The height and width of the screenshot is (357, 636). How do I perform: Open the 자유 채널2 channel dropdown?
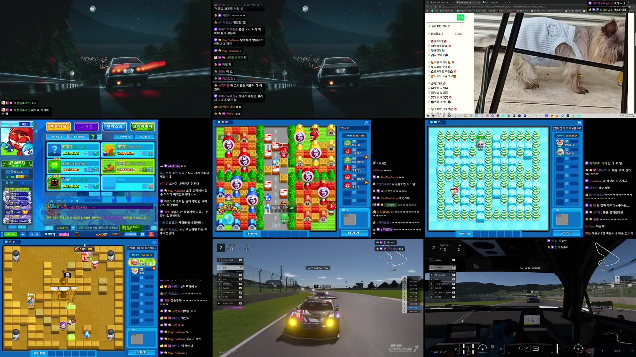coord(31,124)
